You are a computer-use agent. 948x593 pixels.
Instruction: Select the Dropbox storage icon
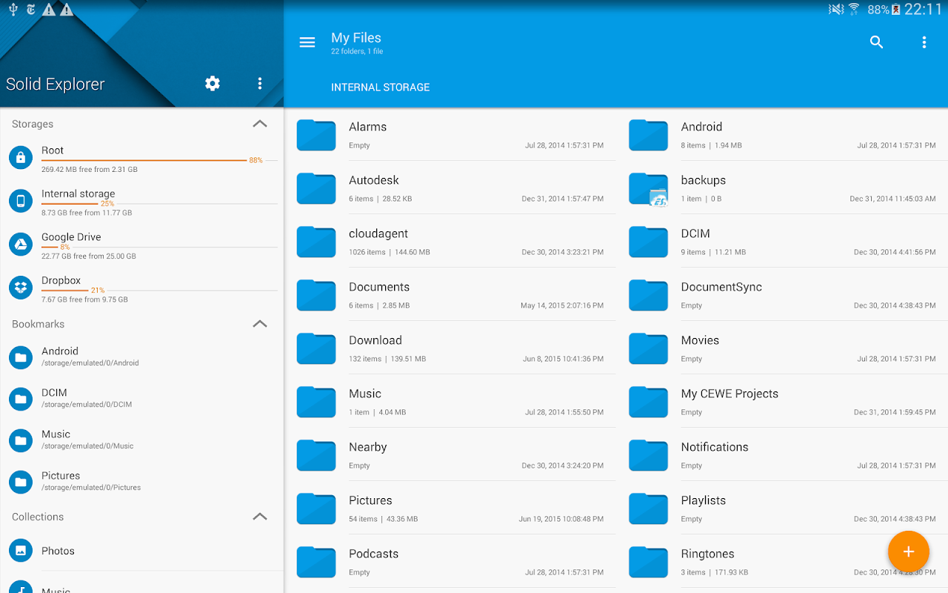coord(20,287)
